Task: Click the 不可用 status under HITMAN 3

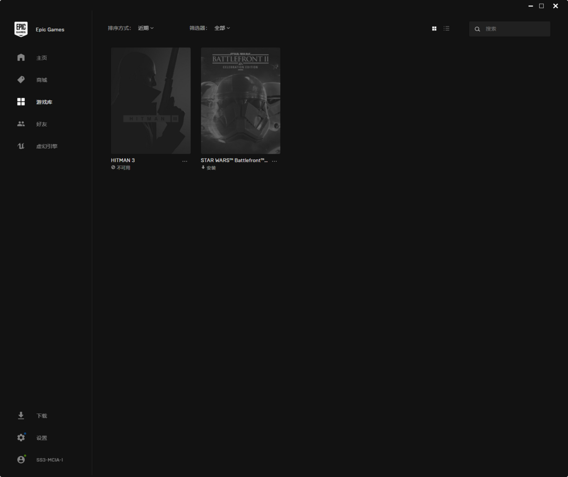Action: click(124, 168)
